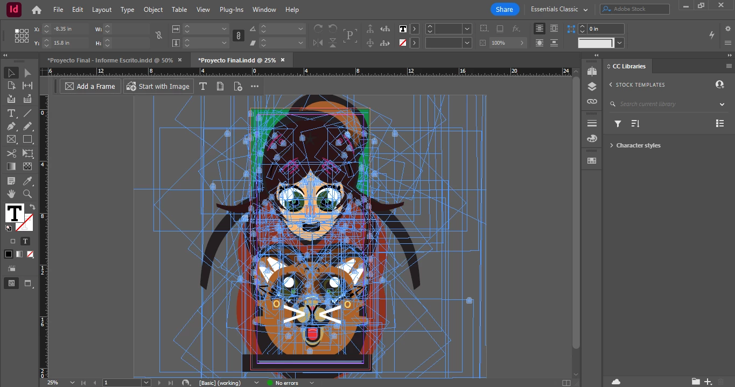Select the Pen tool

(x=11, y=126)
